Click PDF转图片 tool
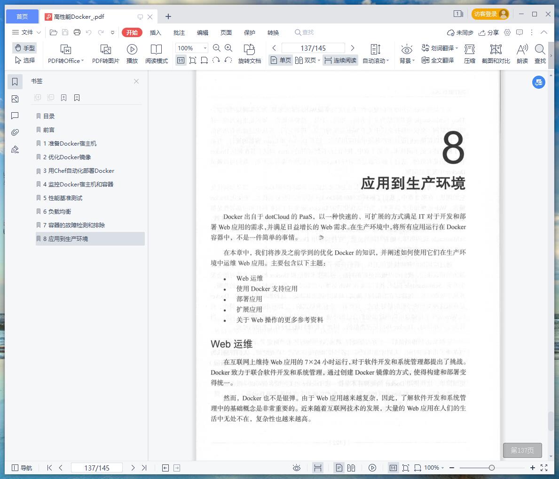This screenshot has width=559, height=479. coord(105,54)
